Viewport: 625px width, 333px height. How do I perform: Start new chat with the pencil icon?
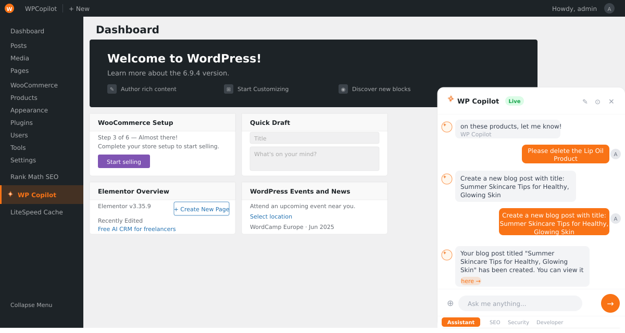point(585,101)
